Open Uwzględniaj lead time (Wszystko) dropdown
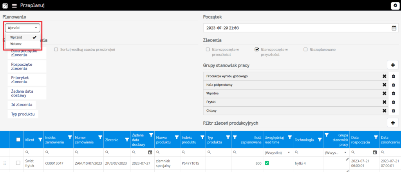The height and width of the screenshot is (172, 401). pos(278,152)
